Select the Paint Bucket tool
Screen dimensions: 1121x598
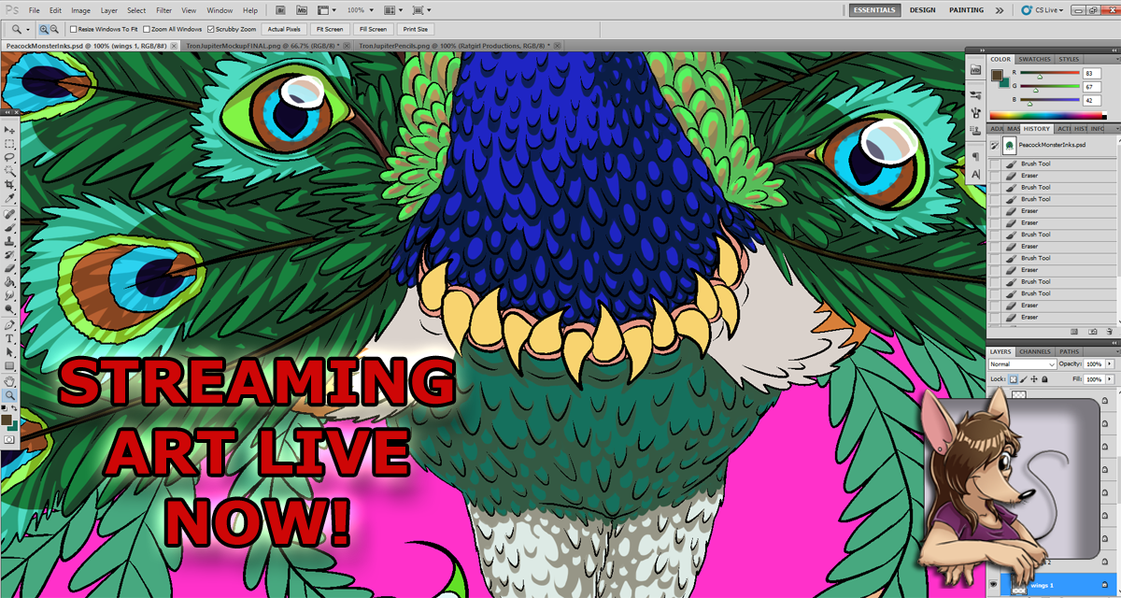point(10,281)
